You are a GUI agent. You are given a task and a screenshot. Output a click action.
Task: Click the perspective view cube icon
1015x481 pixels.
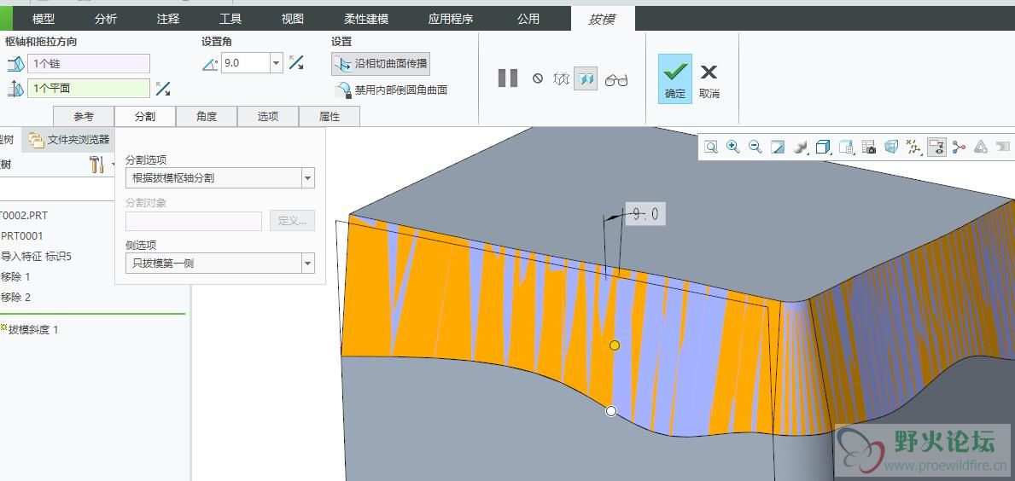(891, 148)
